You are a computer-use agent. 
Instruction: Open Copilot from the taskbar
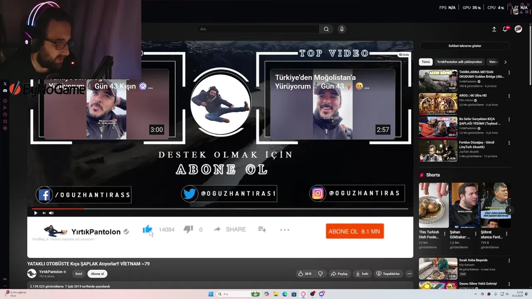point(266,294)
